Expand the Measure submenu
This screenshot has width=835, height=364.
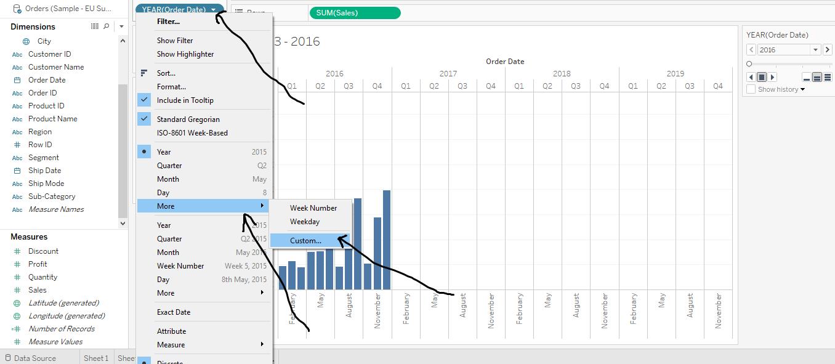point(204,344)
